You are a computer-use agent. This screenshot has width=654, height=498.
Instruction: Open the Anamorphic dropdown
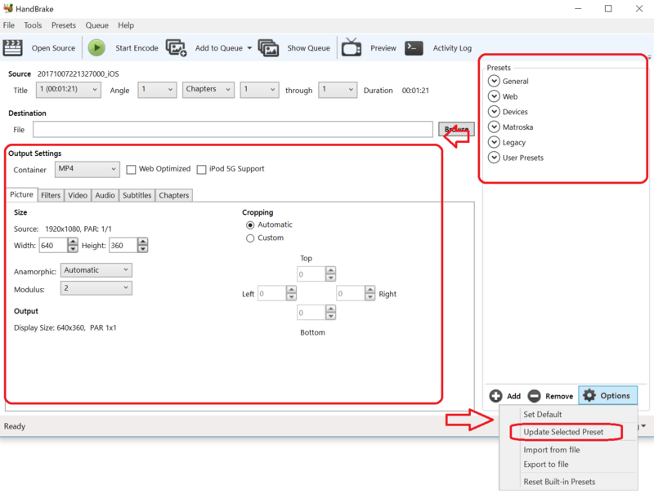(x=96, y=270)
